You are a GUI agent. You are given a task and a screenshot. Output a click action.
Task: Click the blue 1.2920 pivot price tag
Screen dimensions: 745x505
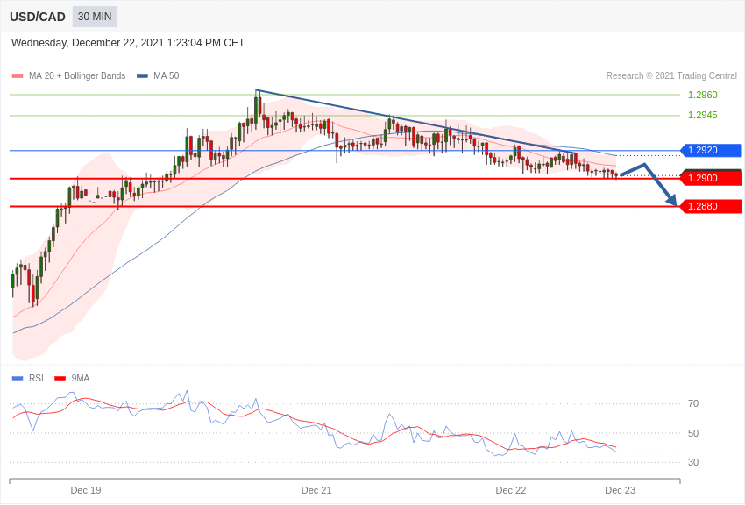(x=711, y=150)
